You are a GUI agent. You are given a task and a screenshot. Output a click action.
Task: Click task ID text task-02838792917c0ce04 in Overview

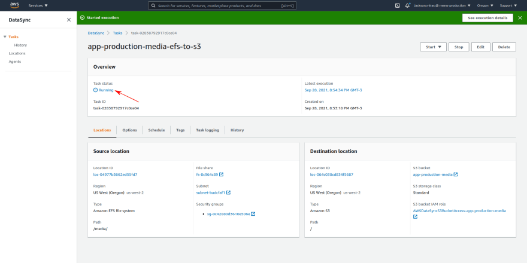pyautogui.click(x=116, y=108)
